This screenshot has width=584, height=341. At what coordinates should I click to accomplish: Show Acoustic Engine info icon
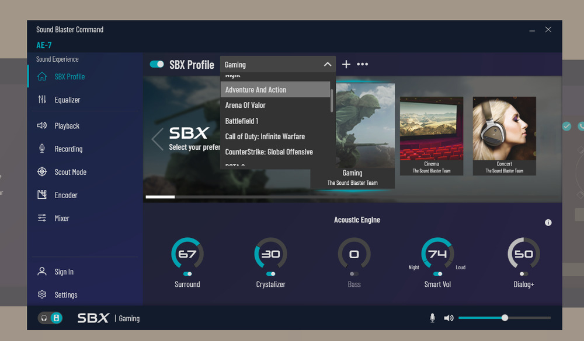point(548,222)
